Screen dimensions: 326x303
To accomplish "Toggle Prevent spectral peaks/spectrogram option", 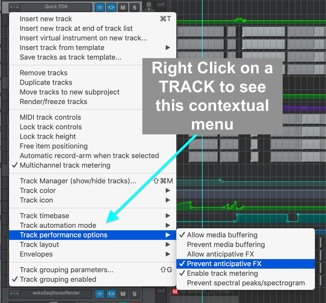I will 246,283.
